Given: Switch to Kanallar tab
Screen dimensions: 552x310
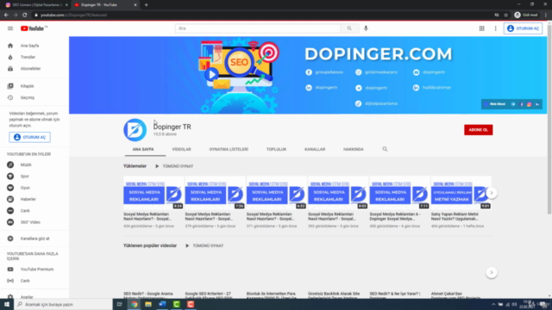Looking at the screenshot, I should 315,149.
